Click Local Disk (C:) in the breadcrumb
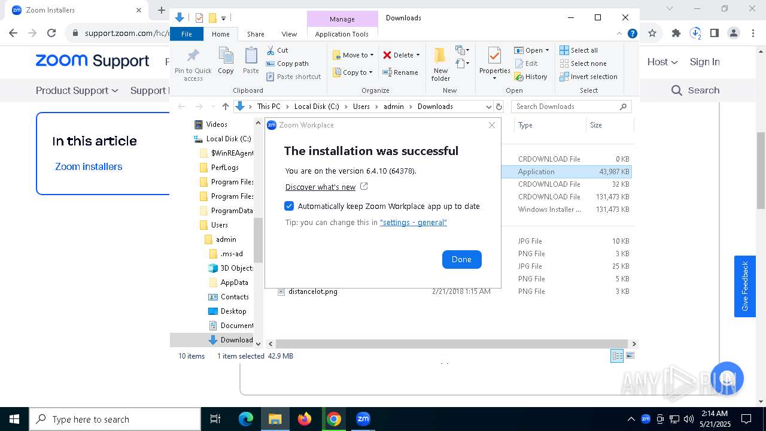Screen dimensions: 766x431 coord(317,107)
